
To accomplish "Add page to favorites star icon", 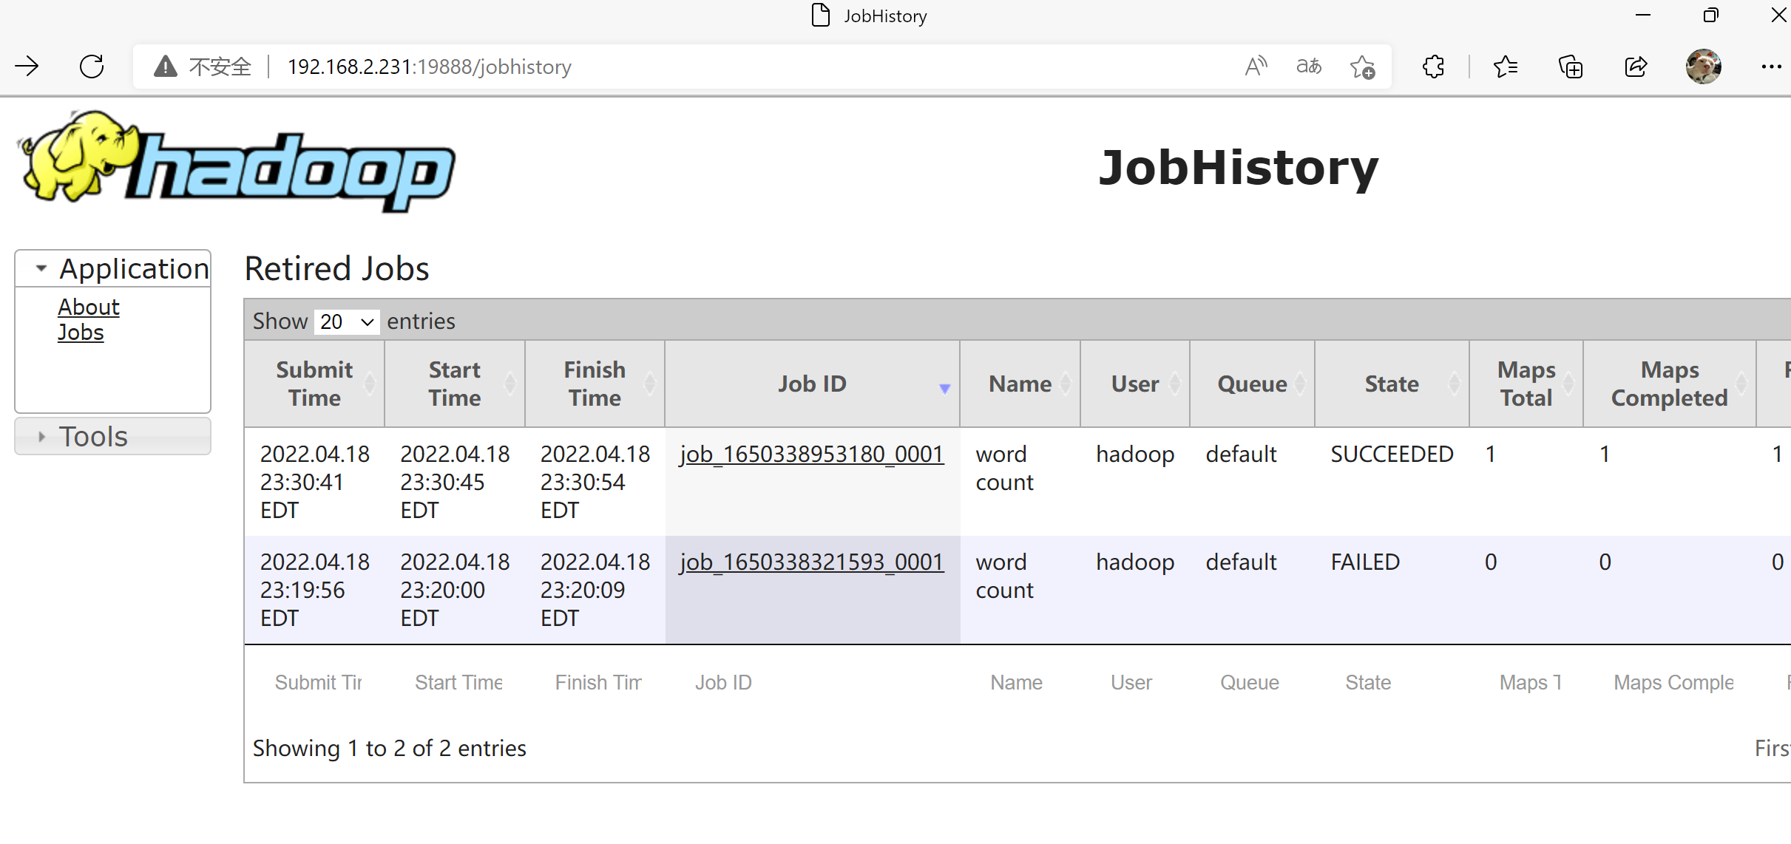I will pos(1362,67).
